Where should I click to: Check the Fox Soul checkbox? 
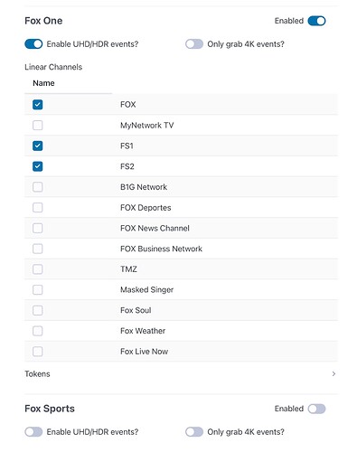click(x=38, y=310)
